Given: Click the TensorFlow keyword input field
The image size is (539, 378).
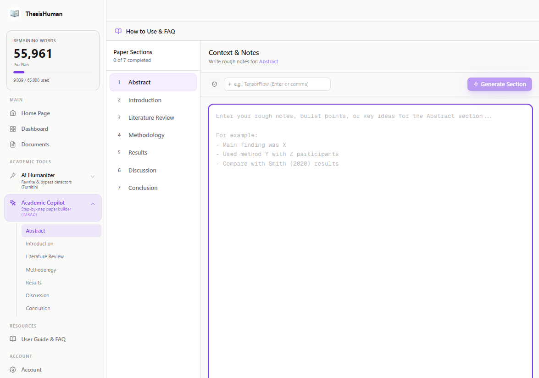Looking at the screenshot, I should coord(277,84).
